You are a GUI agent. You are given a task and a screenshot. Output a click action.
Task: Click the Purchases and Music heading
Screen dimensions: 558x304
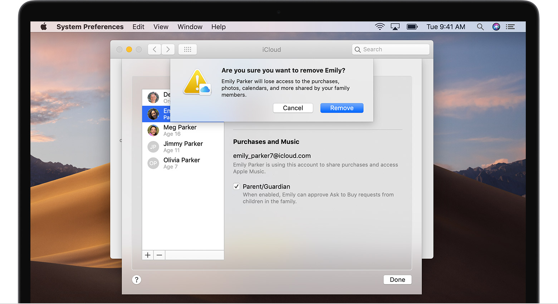click(266, 142)
